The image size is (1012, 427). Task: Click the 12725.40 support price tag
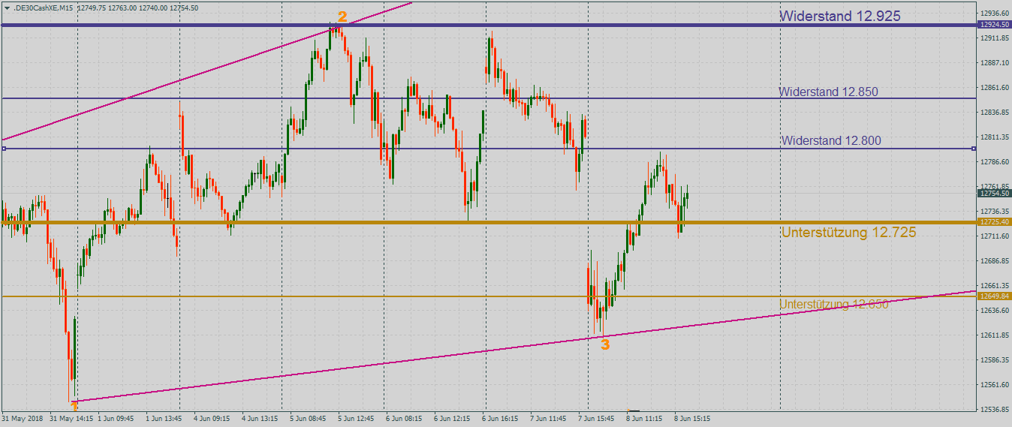pyautogui.click(x=993, y=222)
